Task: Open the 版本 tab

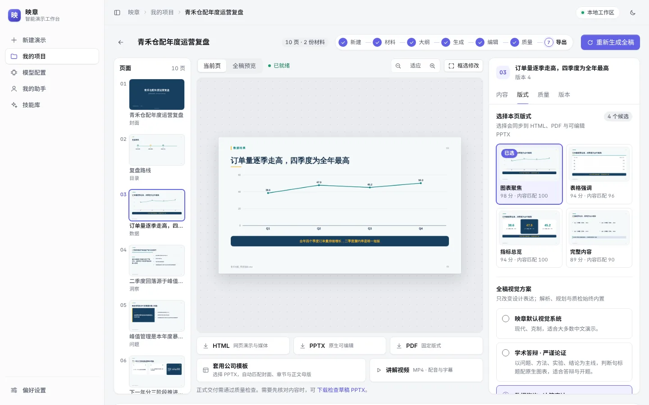Action: (564, 95)
